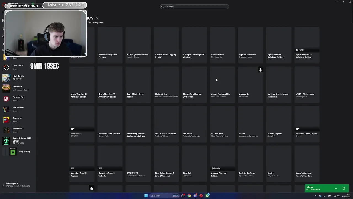Show hidden system tray icons
353x199 pixels.
coord(316,196)
